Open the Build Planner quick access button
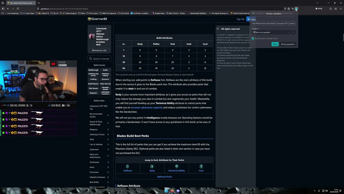This screenshot has width=344, height=194. pyautogui.click(x=93, y=84)
